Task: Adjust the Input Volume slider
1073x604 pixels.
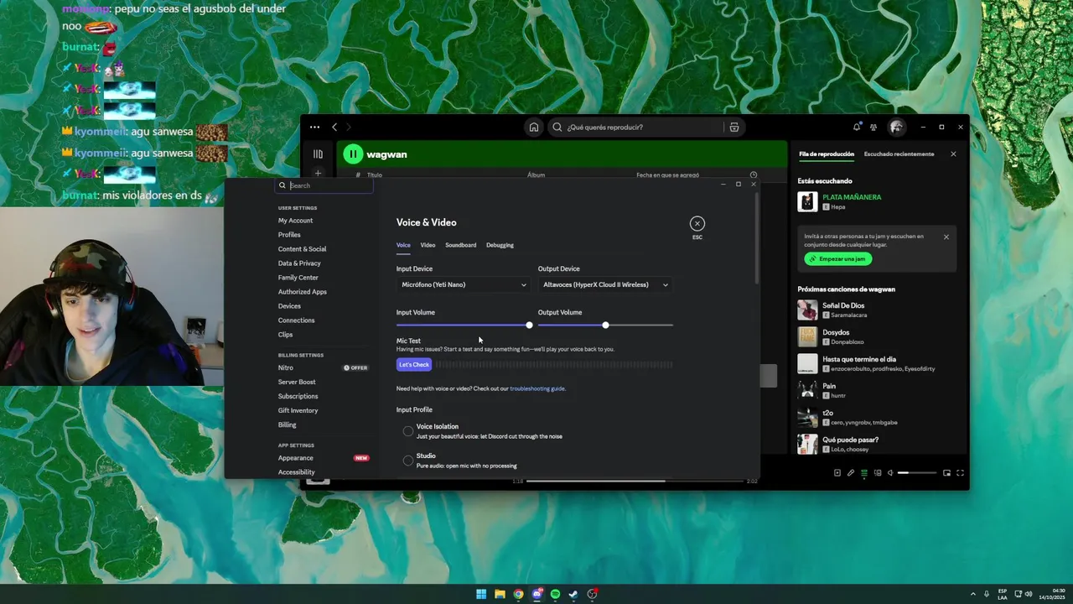Action: click(463, 325)
